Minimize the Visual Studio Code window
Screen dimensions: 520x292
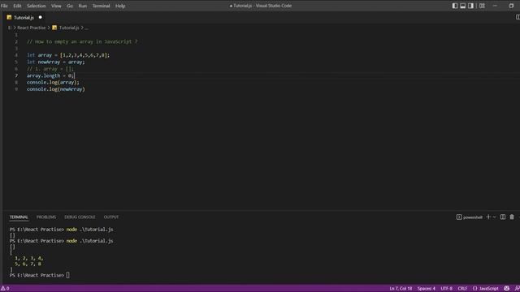(x=495, y=6)
